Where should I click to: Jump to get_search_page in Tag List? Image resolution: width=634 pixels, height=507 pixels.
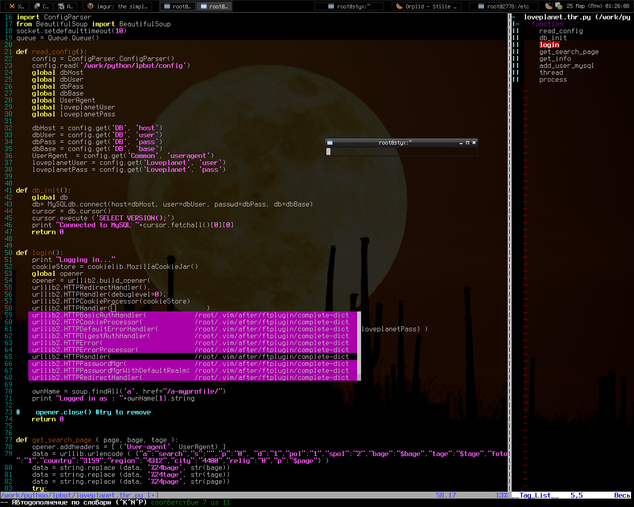pos(569,51)
